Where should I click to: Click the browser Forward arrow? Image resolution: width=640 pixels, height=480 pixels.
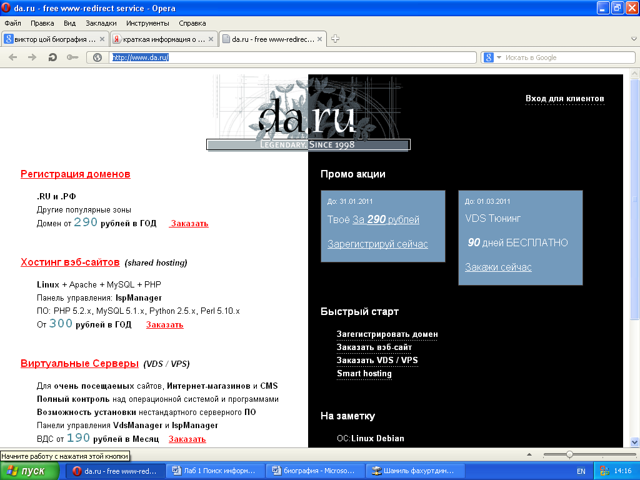tap(32, 57)
